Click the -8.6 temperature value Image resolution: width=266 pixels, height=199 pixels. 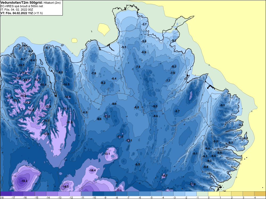[x=155, y=116]
